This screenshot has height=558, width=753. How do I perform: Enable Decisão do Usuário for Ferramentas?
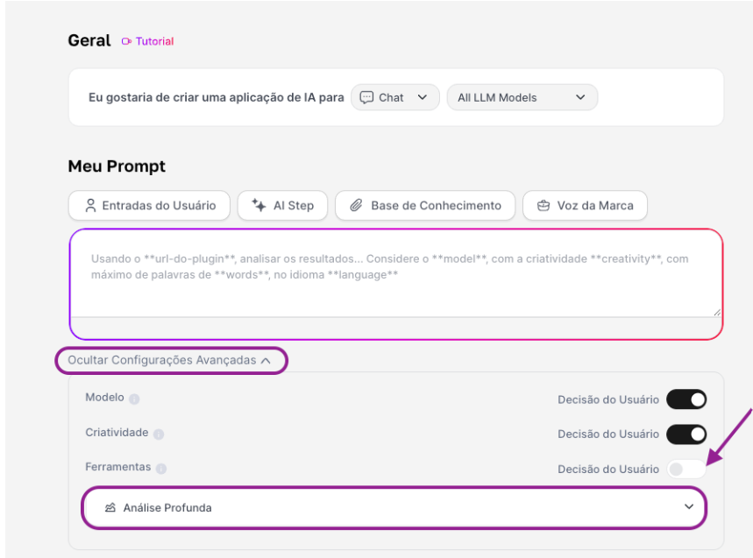click(x=686, y=469)
